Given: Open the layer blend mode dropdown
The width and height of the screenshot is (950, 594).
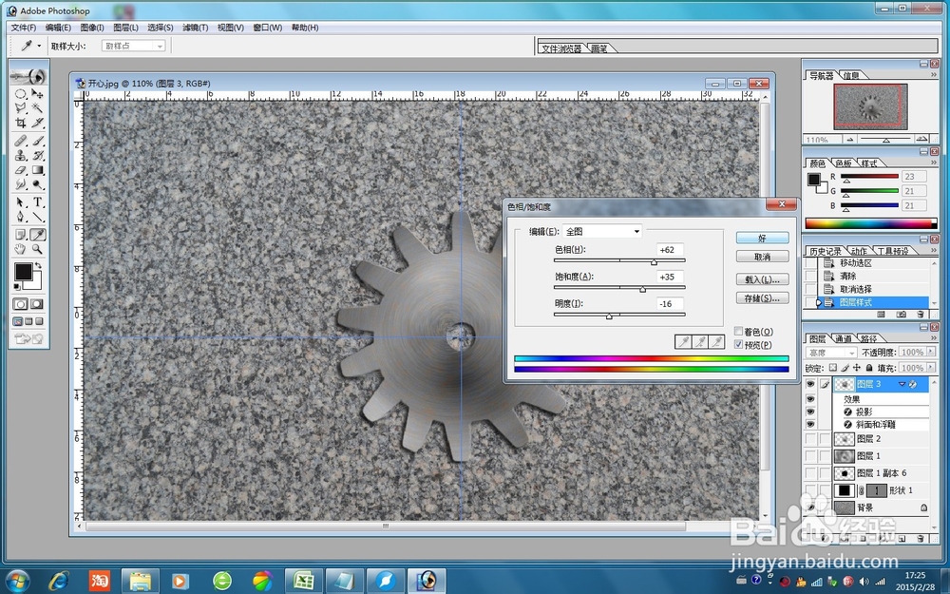Looking at the screenshot, I should tap(830, 353).
